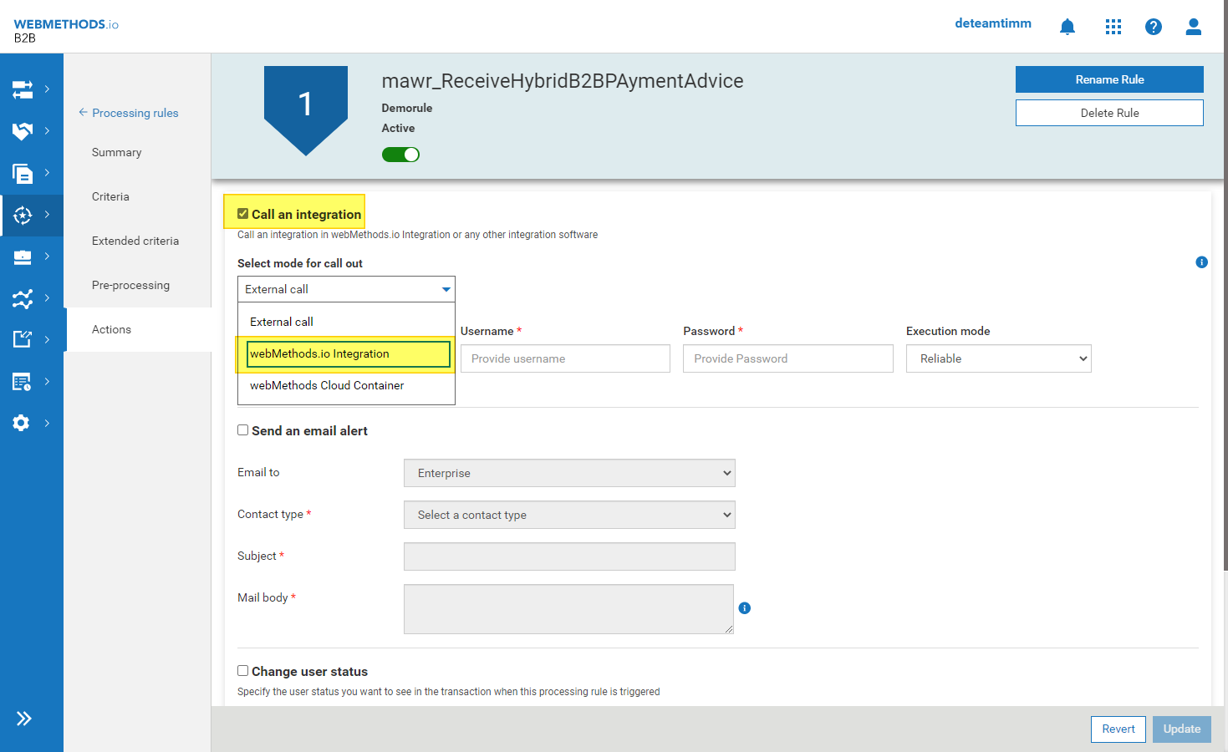Expand the left navigation with double-arrow icon
The image size is (1228, 752).
pyautogui.click(x=23, y=718)
